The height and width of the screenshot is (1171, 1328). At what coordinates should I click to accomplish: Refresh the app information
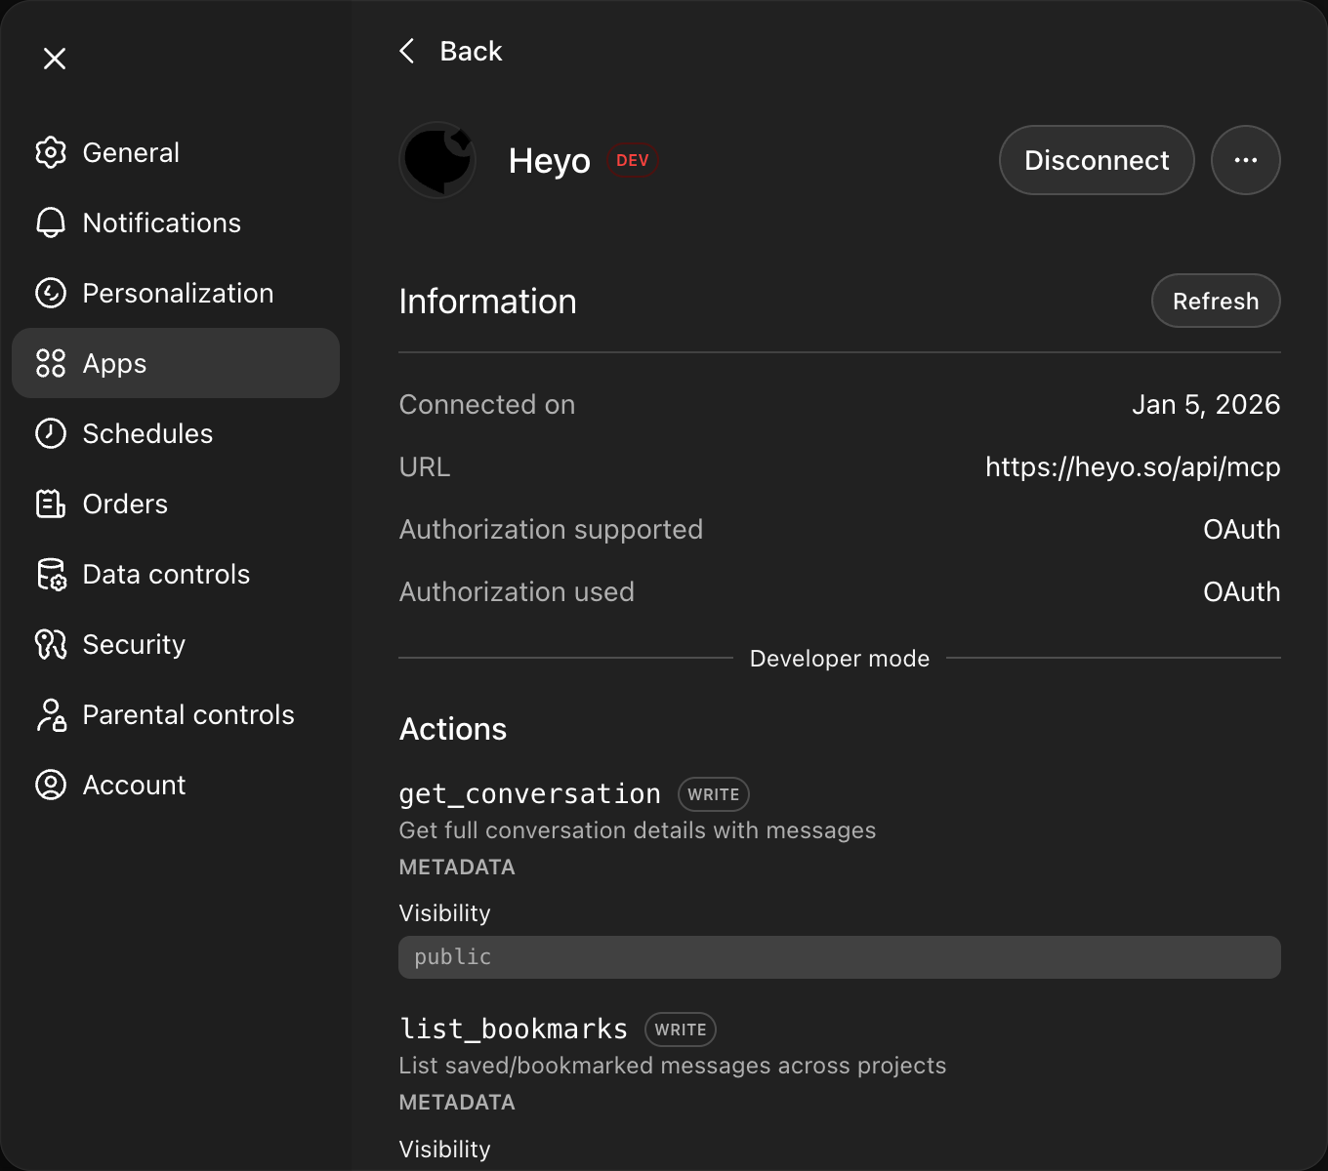tap(1216, 301)
